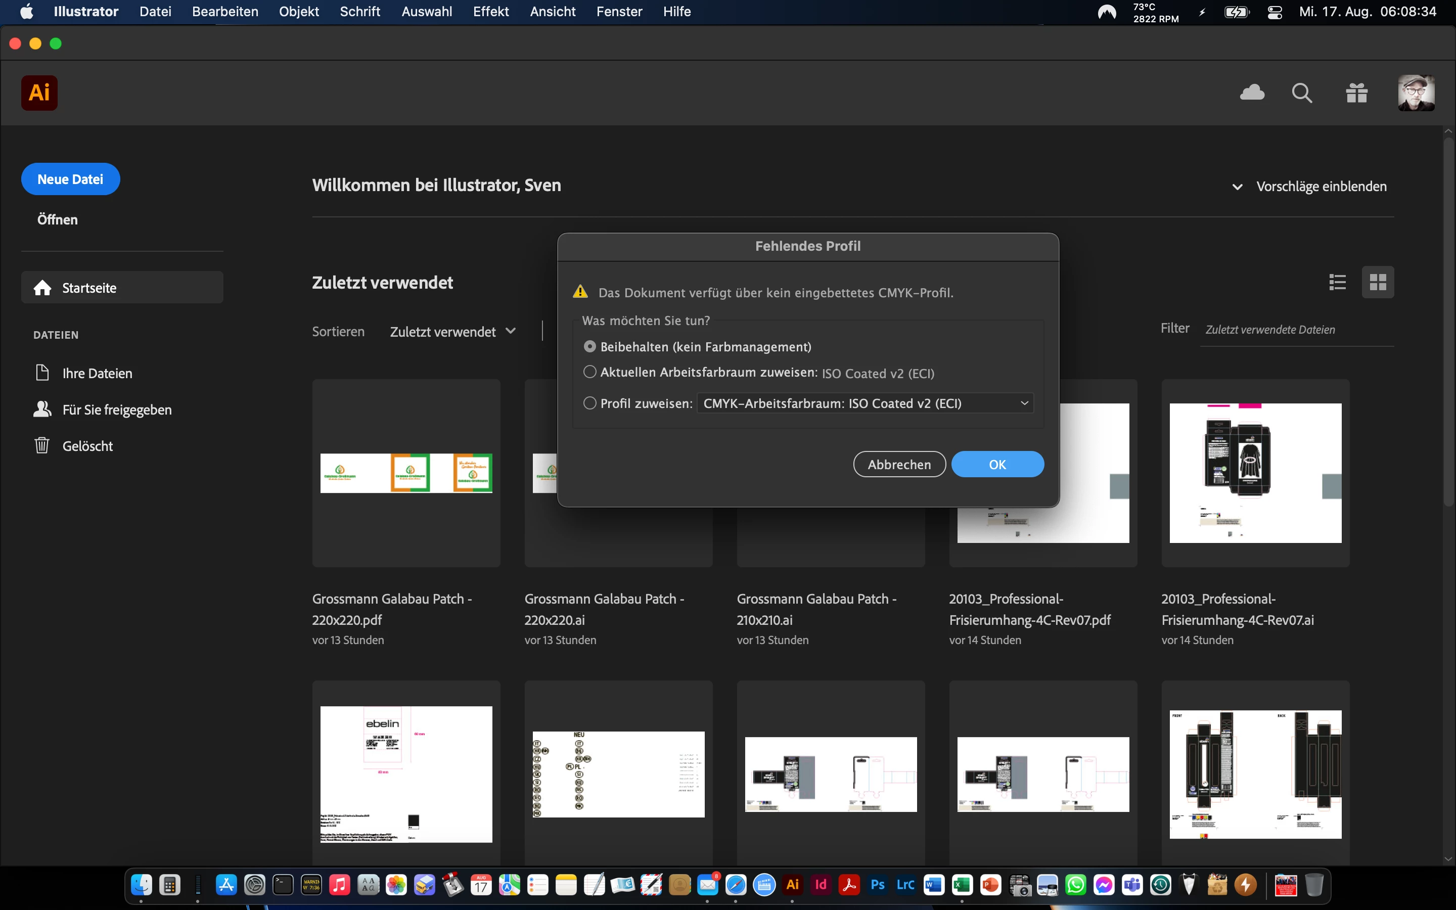The height and width of the screenshot is (910, 1456).
Task: Select Aktuellen Arbeitsfarbraum zuweisen radio
Action: click(x=589, y=372)
